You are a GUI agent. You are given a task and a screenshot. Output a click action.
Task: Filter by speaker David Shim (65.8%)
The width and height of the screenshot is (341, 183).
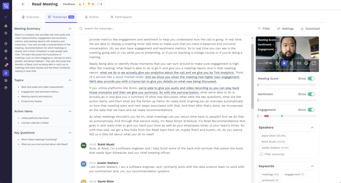[273, 136]
